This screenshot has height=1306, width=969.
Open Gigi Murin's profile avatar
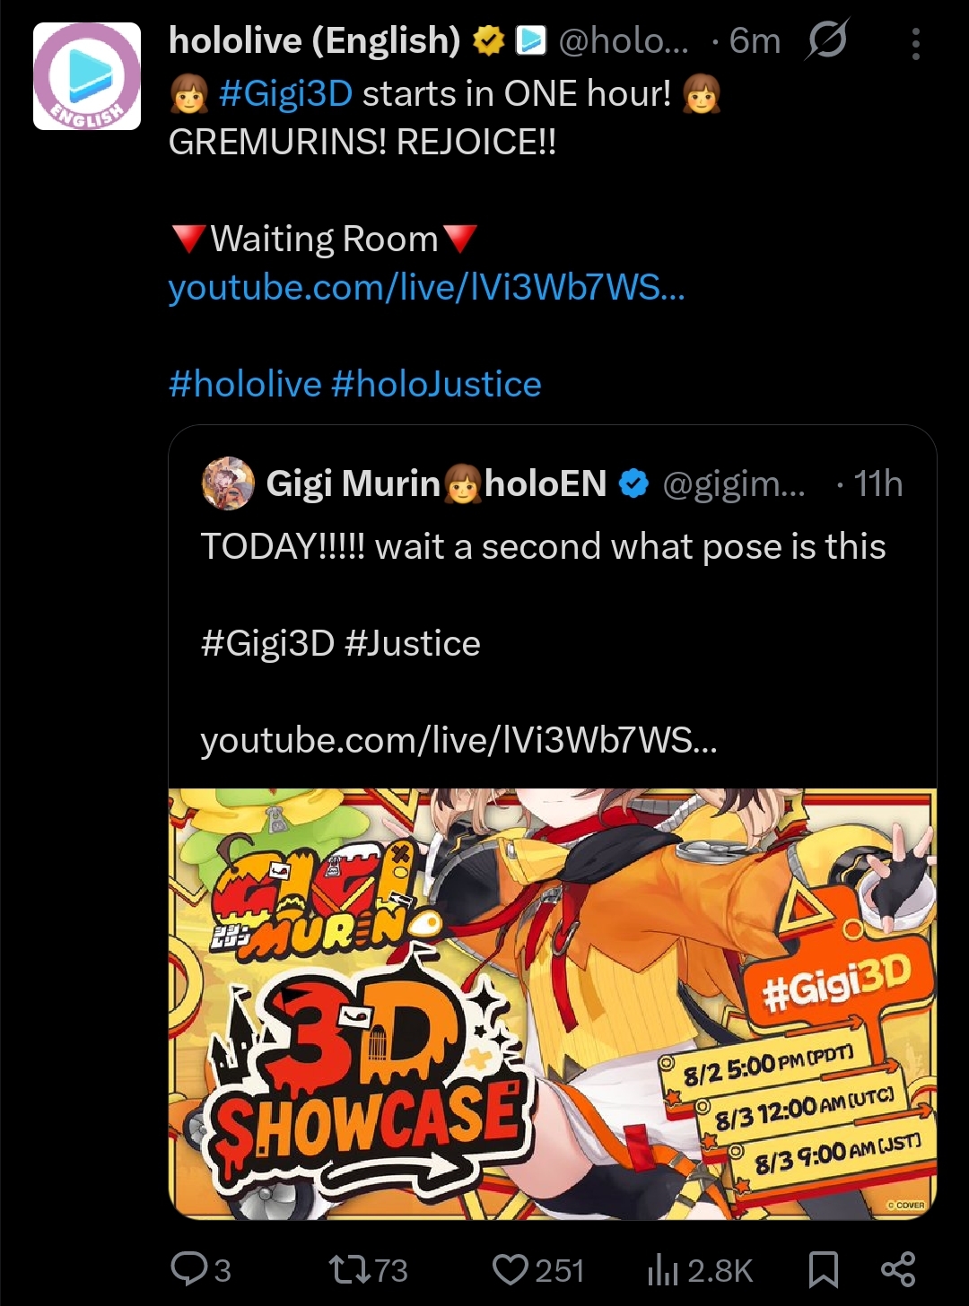[x=228, y=483]
